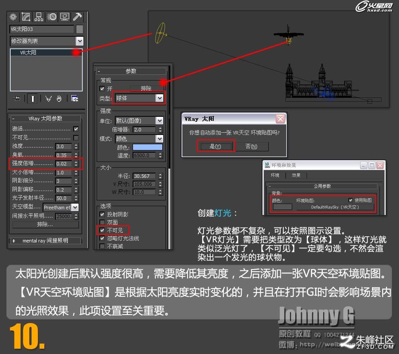Click the 半径 value field 30.567
The height and width of the screenshot is (354, 399).
(144, 176)
